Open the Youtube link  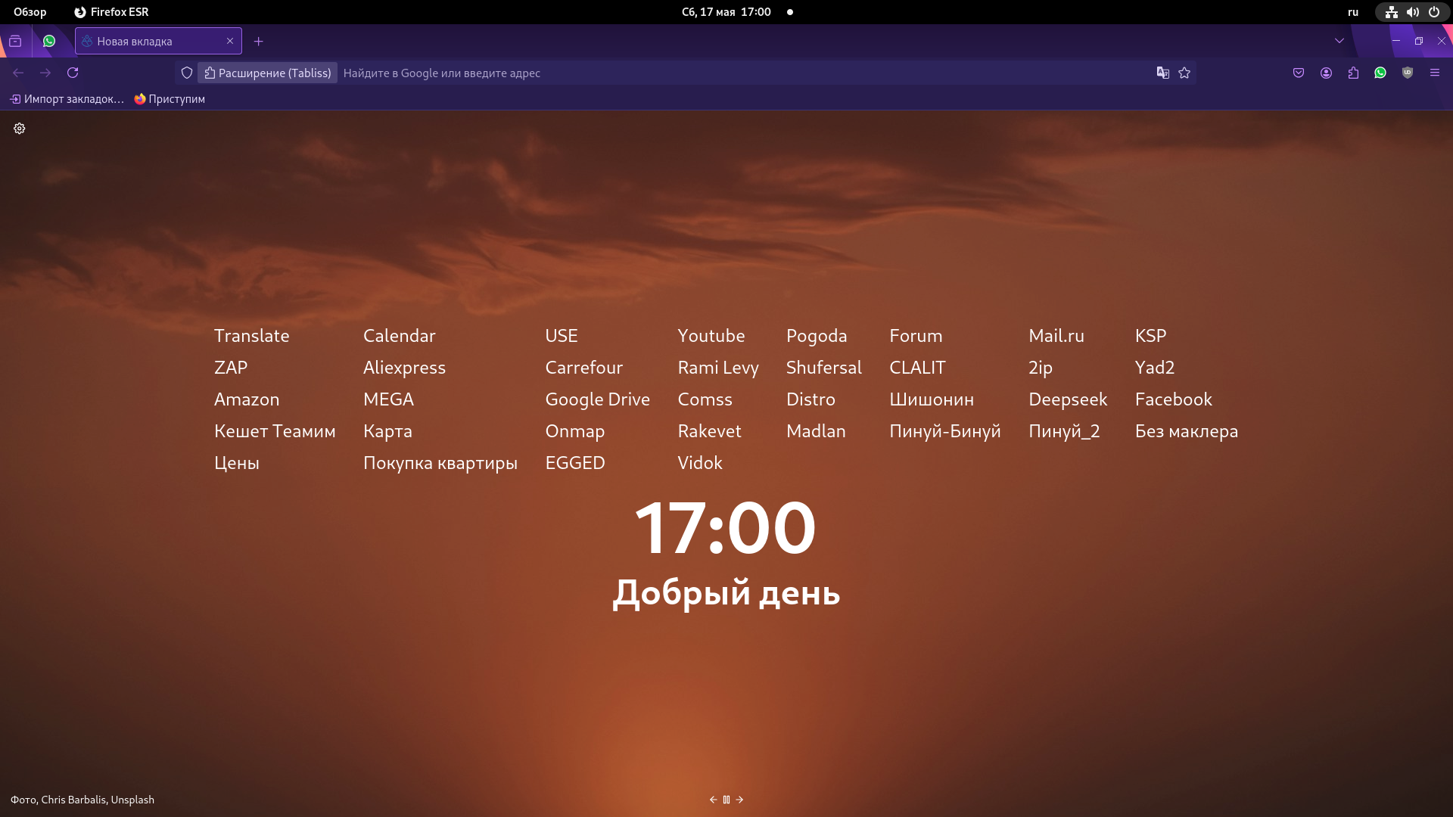711,336
